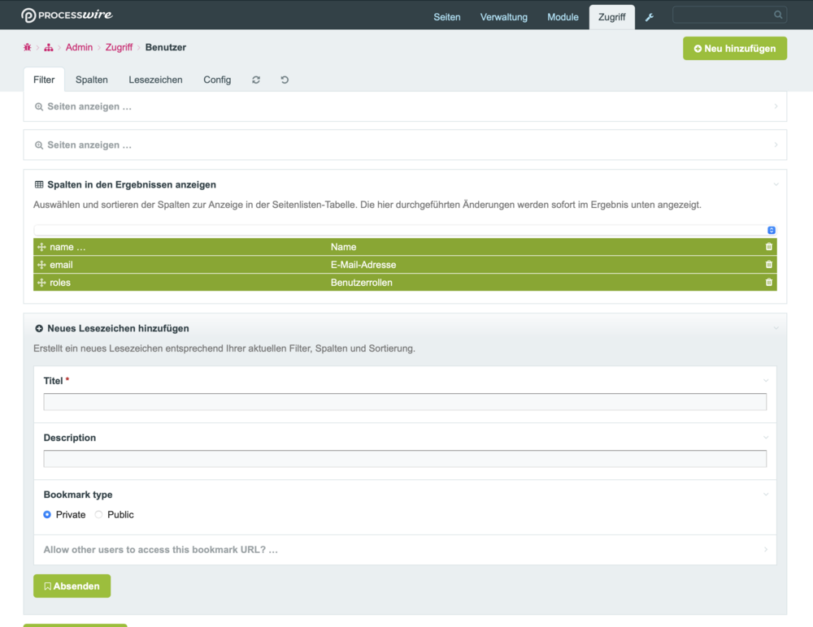Screen dimensions: 813x627
Task: Click the reset undo arrow icon
Action: (x=285, y=80)
